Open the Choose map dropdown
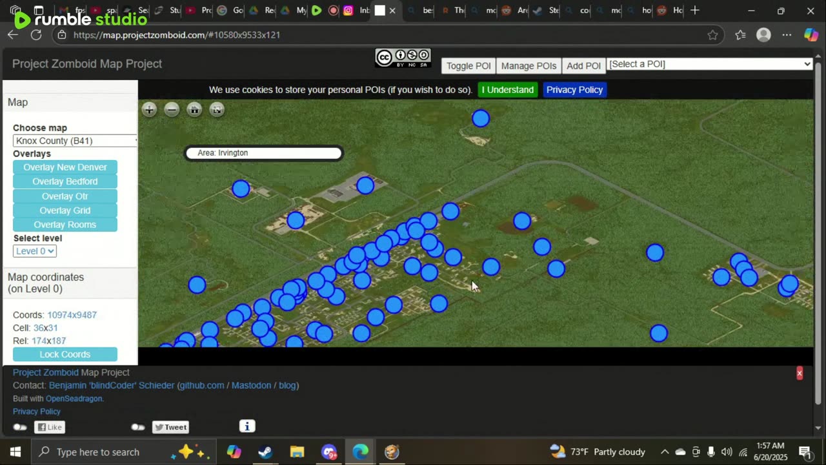 click(x=75, y=141)
